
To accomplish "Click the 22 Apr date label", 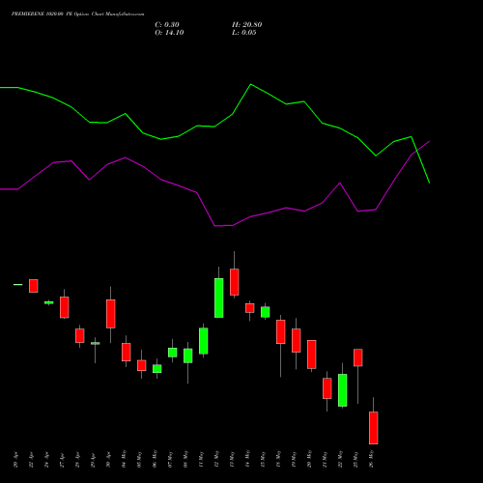I will (x=32, y=460).
